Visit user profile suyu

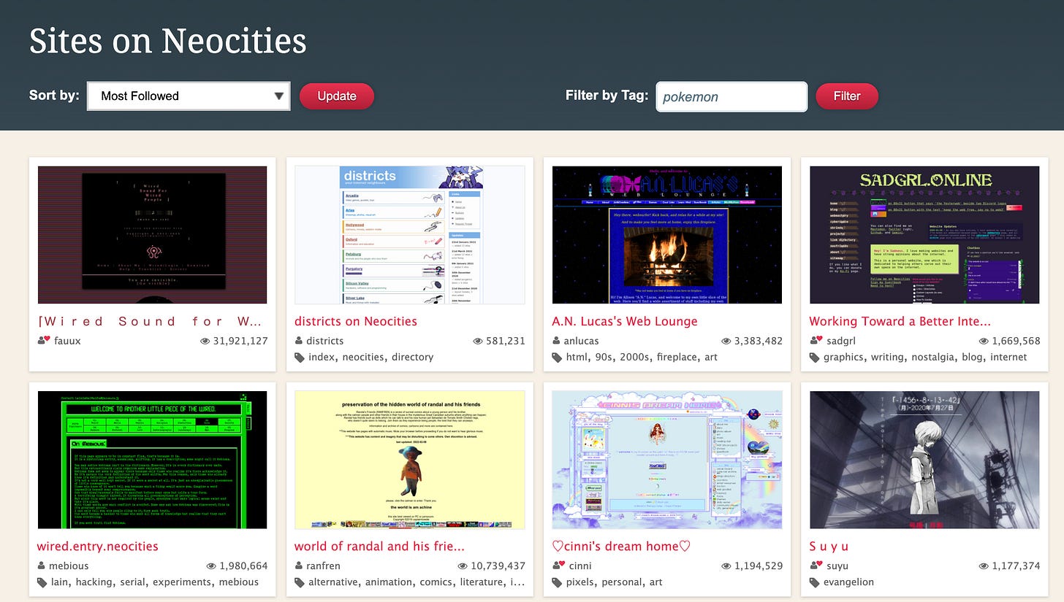point(837,566)
